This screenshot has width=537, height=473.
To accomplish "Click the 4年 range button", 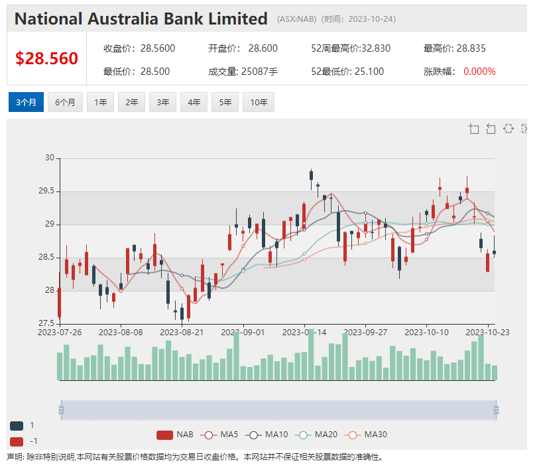I will tap(194, 102).
